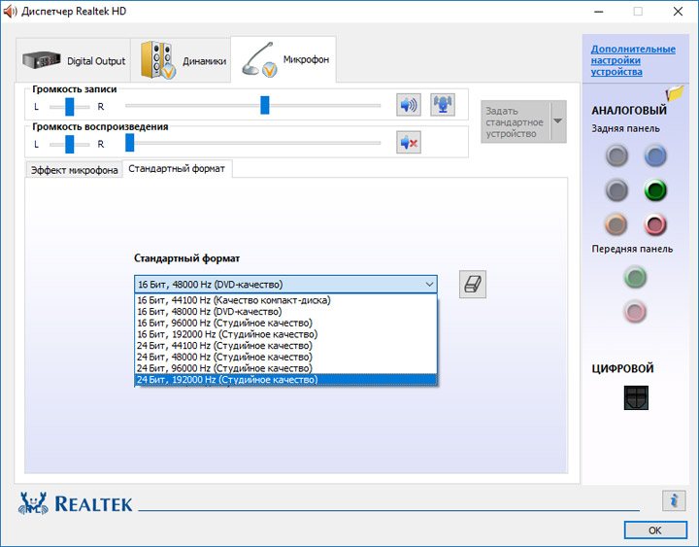Click the Realtek logo
Viewport: 699px width, 547px height.
[x=75, y=503]
